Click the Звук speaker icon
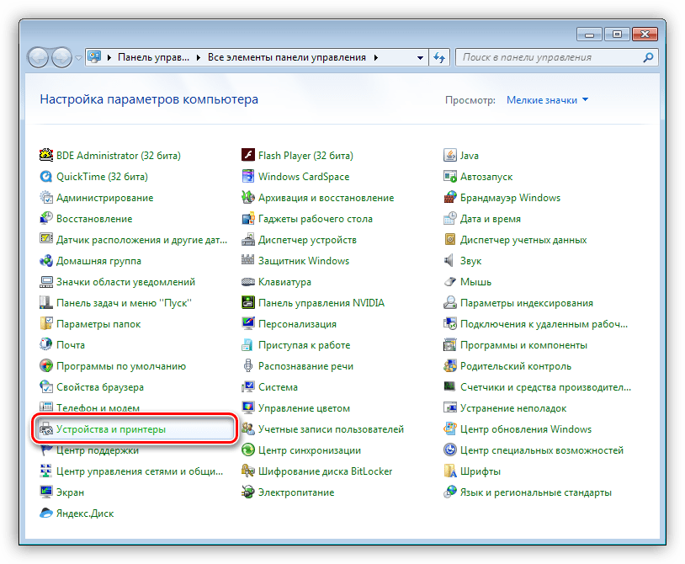 [x=451, y=261]
